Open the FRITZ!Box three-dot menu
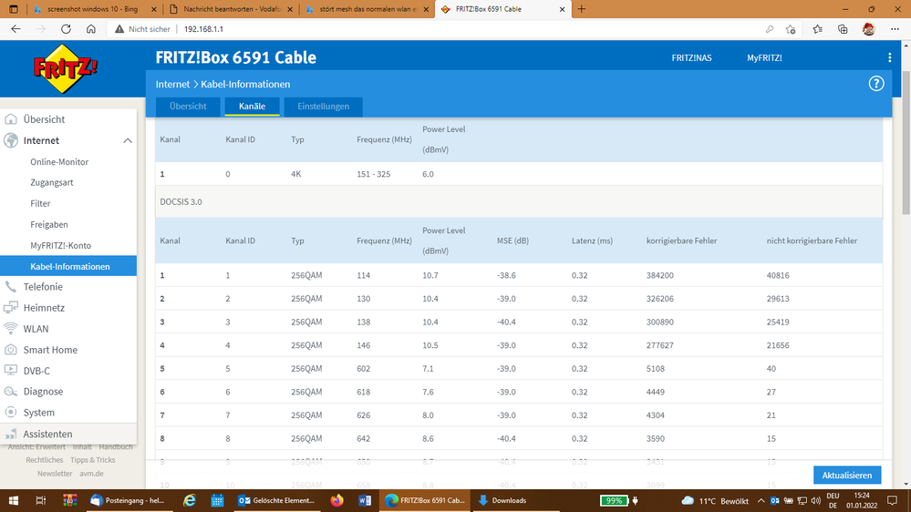 889,58
